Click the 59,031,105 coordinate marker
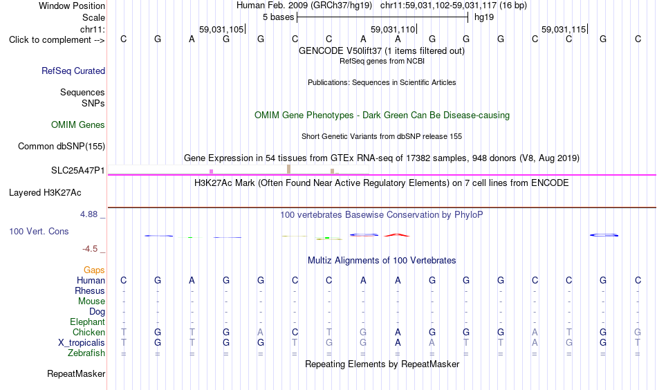 222,29
